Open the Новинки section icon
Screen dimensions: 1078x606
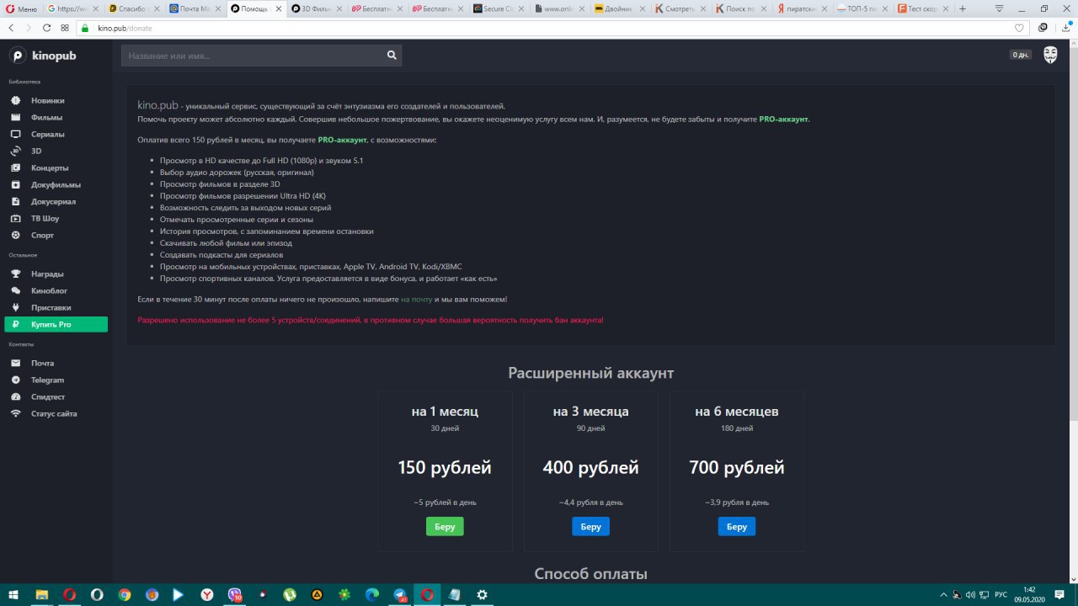15,100
